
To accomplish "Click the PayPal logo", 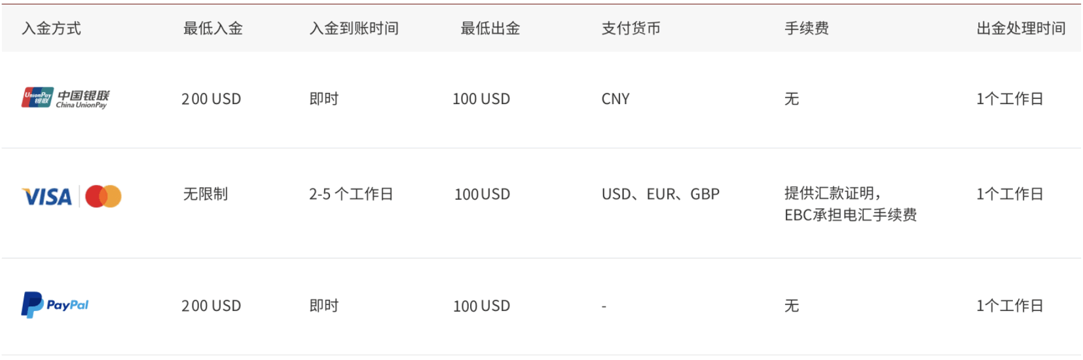I will (x=55, y=305).
